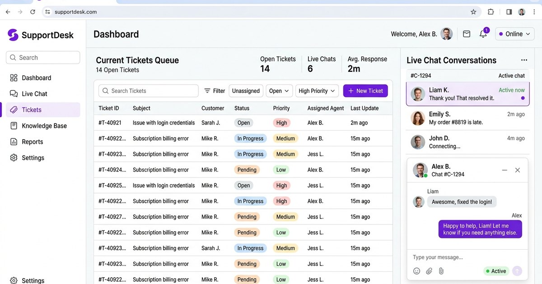Image resolution: width=542 pixels, height=284 pixels.
Task: Click the Type your message field
Action: pos(467,257)
